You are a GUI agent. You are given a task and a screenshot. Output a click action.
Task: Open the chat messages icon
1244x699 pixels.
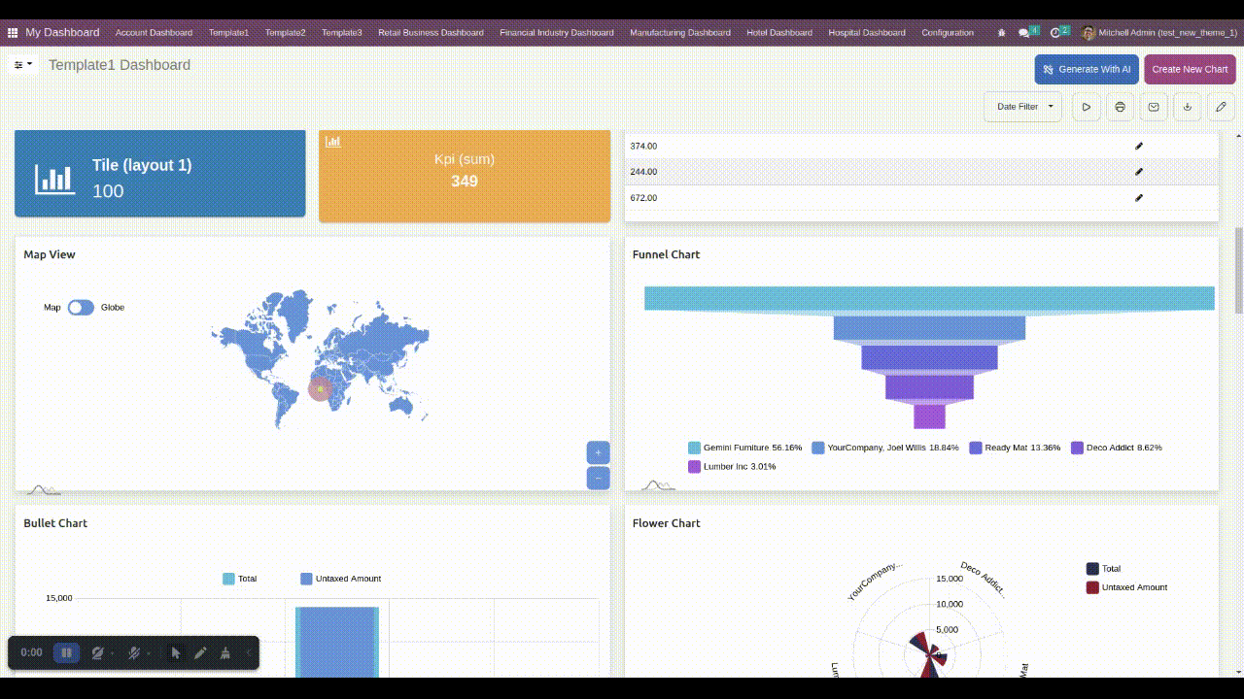(1024, 33)
